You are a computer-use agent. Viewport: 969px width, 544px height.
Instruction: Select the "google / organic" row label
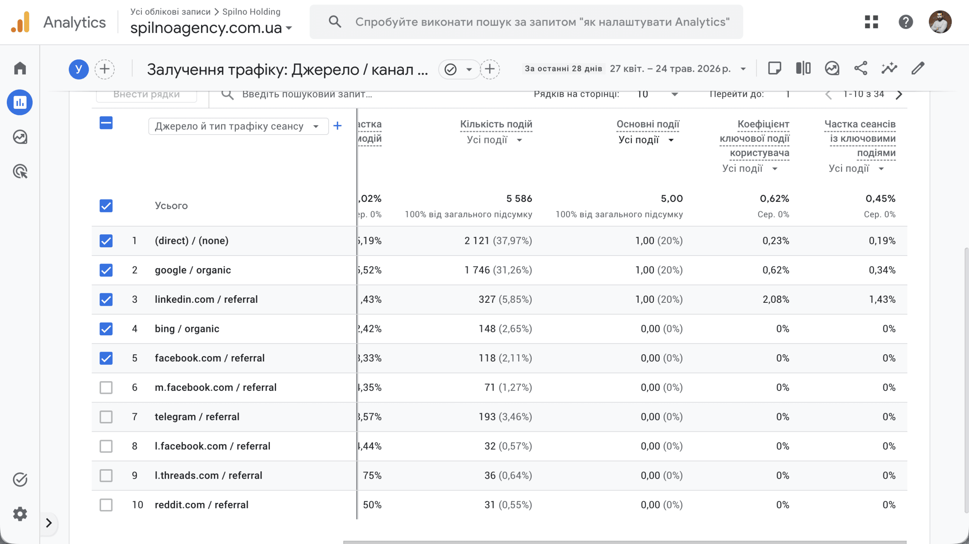point(193,270)
